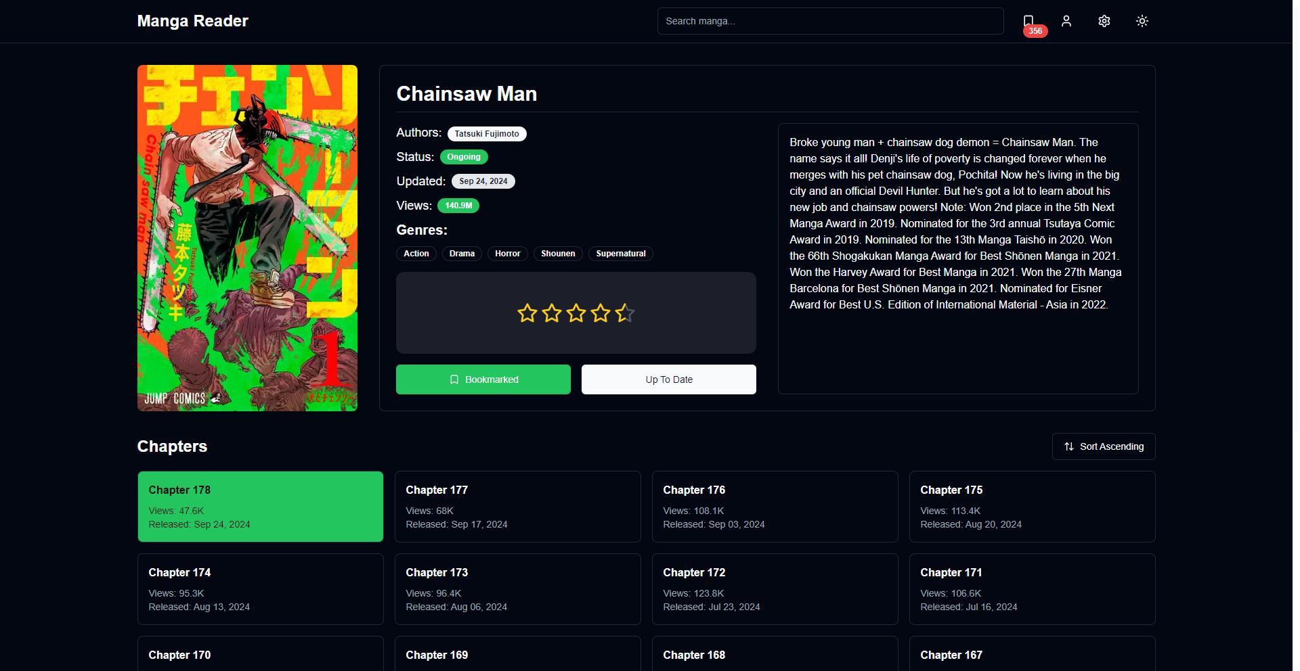
Task: Open Chapter 171 card
Action: point(1033,589)
